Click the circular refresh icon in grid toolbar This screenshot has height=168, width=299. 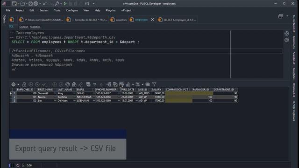[67, 84]
